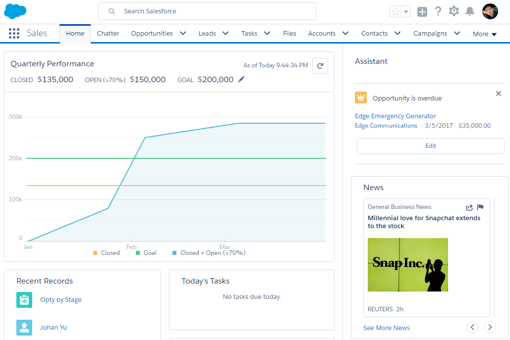
Task: Edit the goal with pencil icon
Action: tap(241, 79)
